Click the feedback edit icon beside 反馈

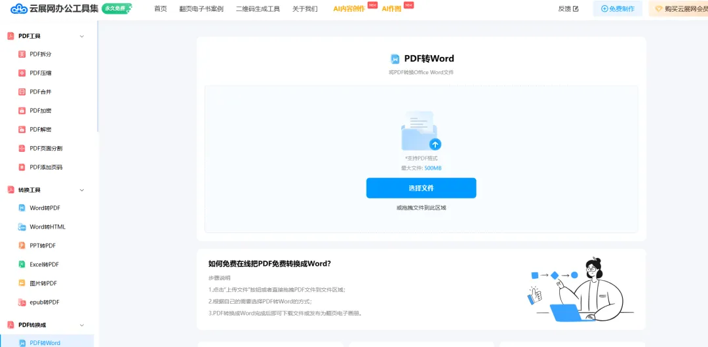tap(576, 9)
